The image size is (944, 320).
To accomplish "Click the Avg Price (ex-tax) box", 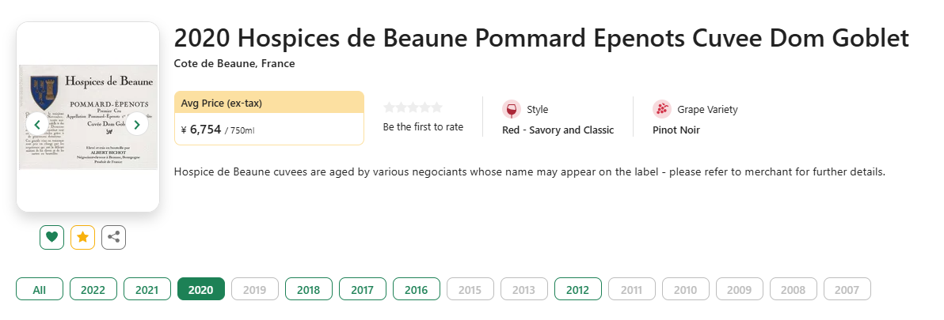I will pyautogui.click(x=269, y=119).
